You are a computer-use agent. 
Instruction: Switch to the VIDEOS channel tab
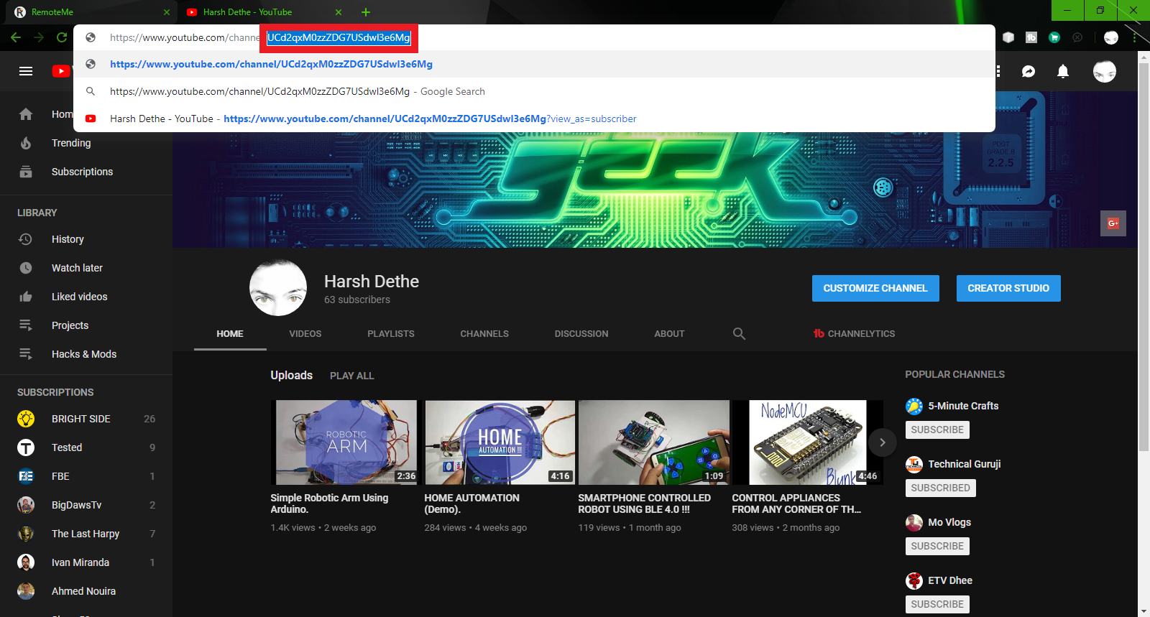tap(305, 334)
